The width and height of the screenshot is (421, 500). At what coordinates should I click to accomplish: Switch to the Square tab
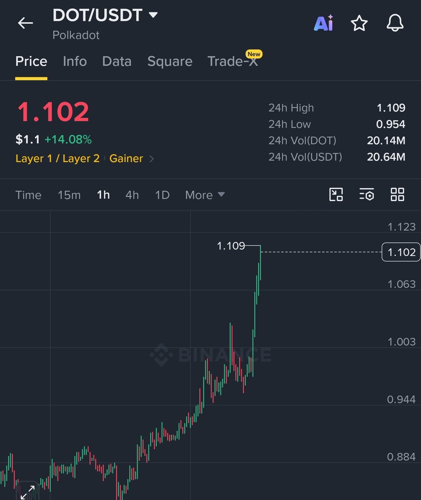pos(170,62)
